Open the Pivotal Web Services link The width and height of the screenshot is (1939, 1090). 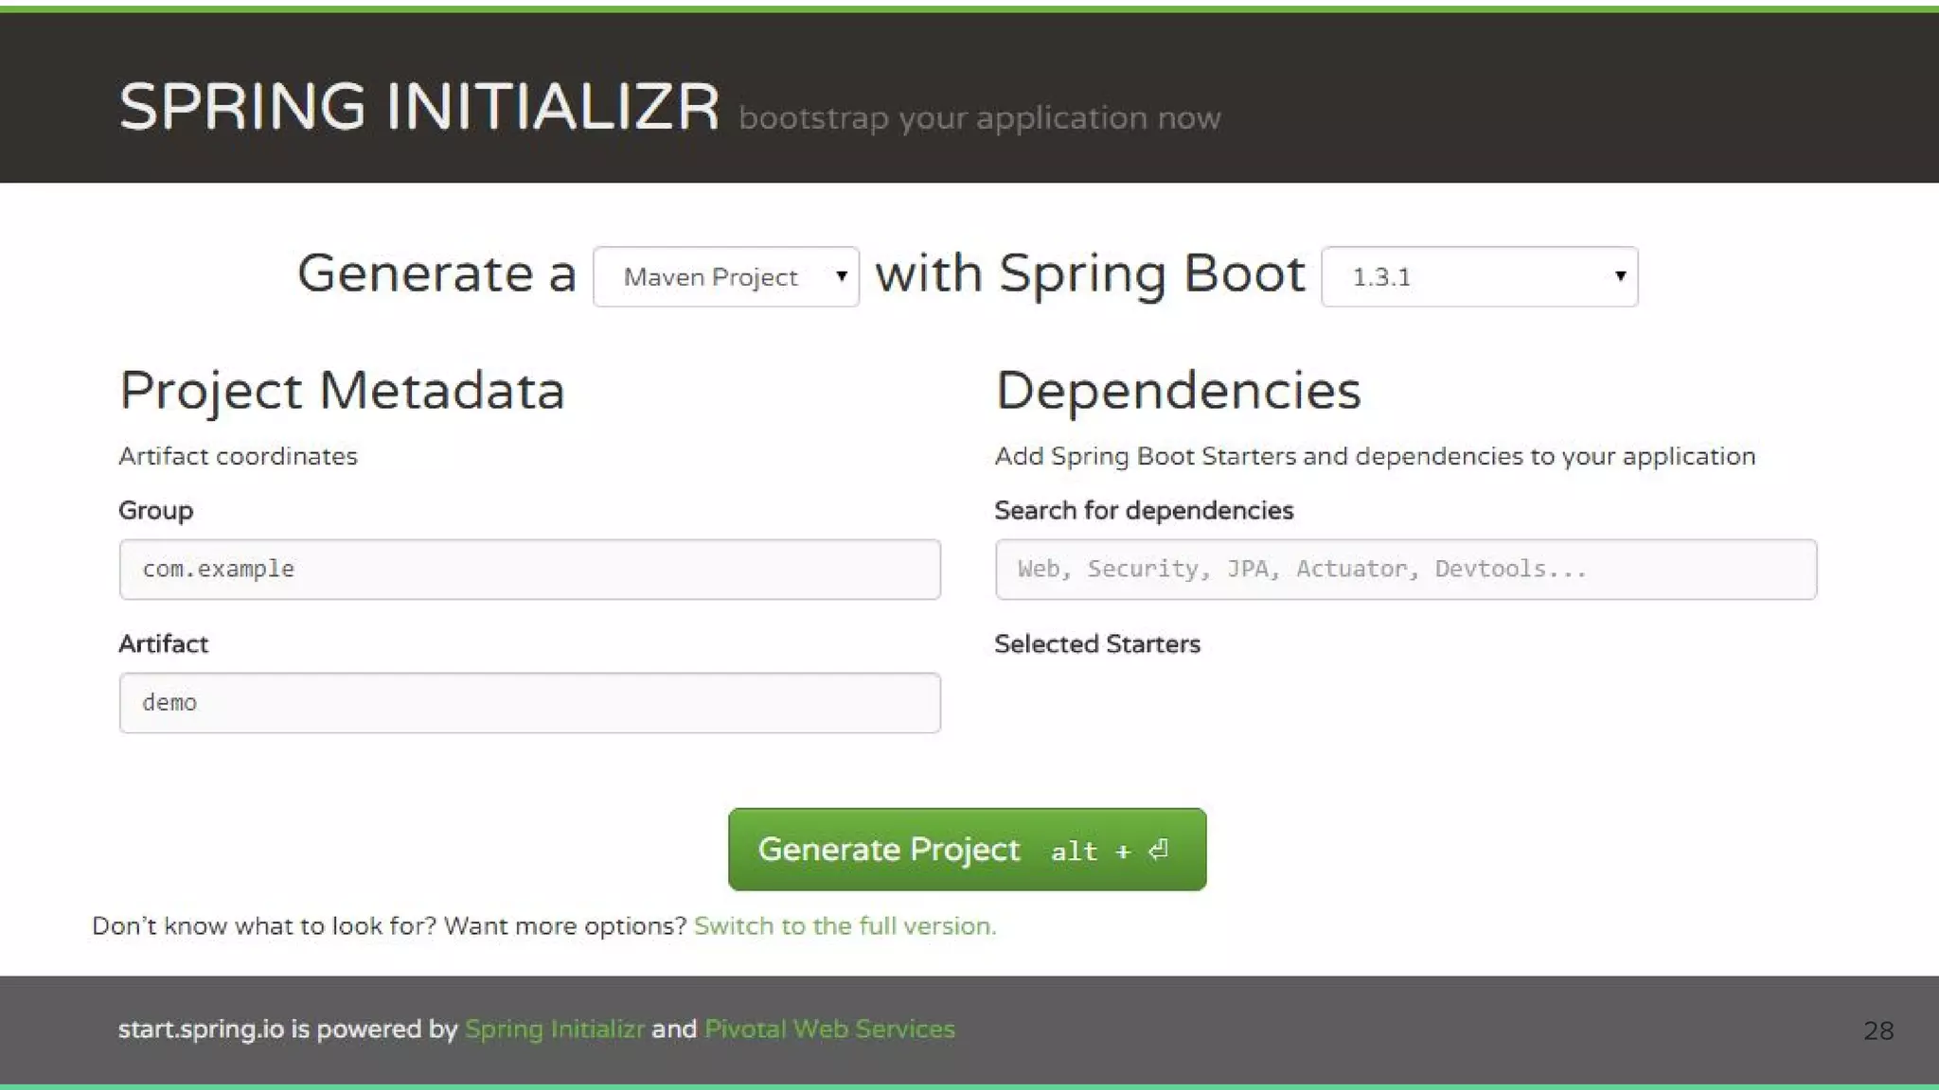pyautogui.click(x=829, y=1029)
